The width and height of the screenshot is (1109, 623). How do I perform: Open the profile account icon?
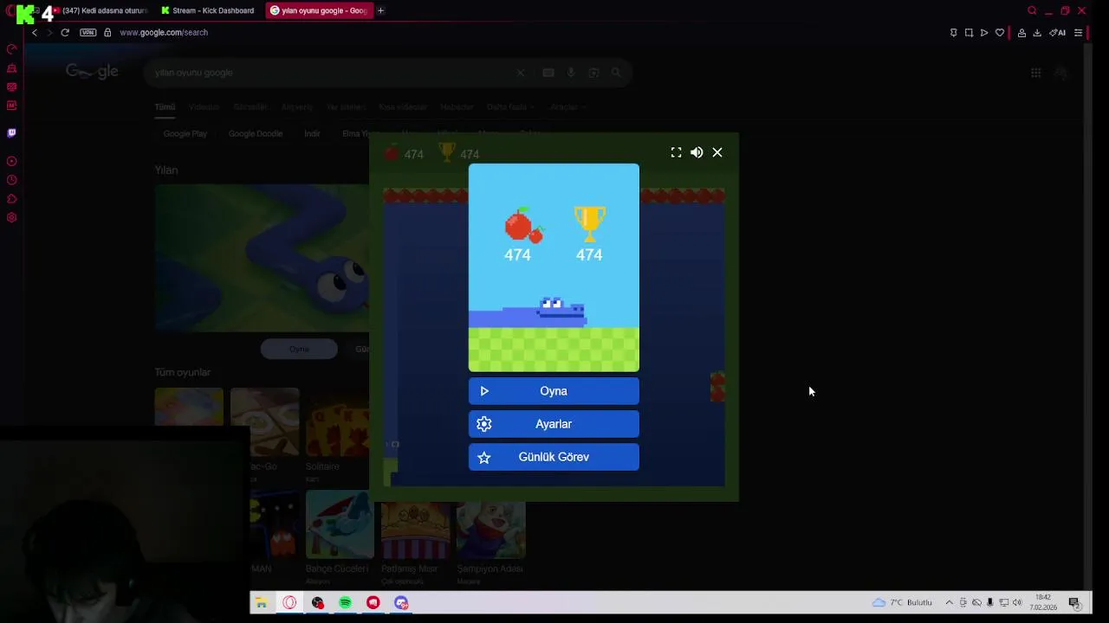tap(1021, 33)
